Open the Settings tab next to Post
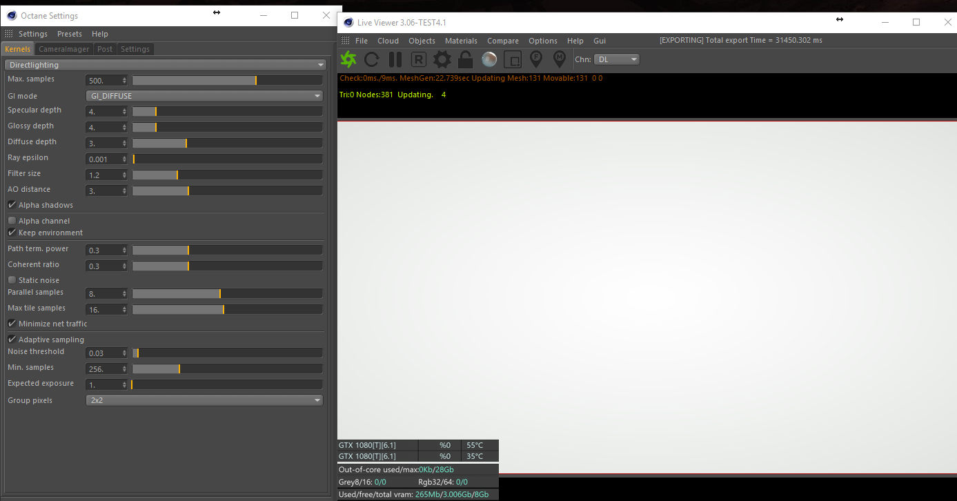The height and width of the screenshot is (501, 957). tap(135, 49)
